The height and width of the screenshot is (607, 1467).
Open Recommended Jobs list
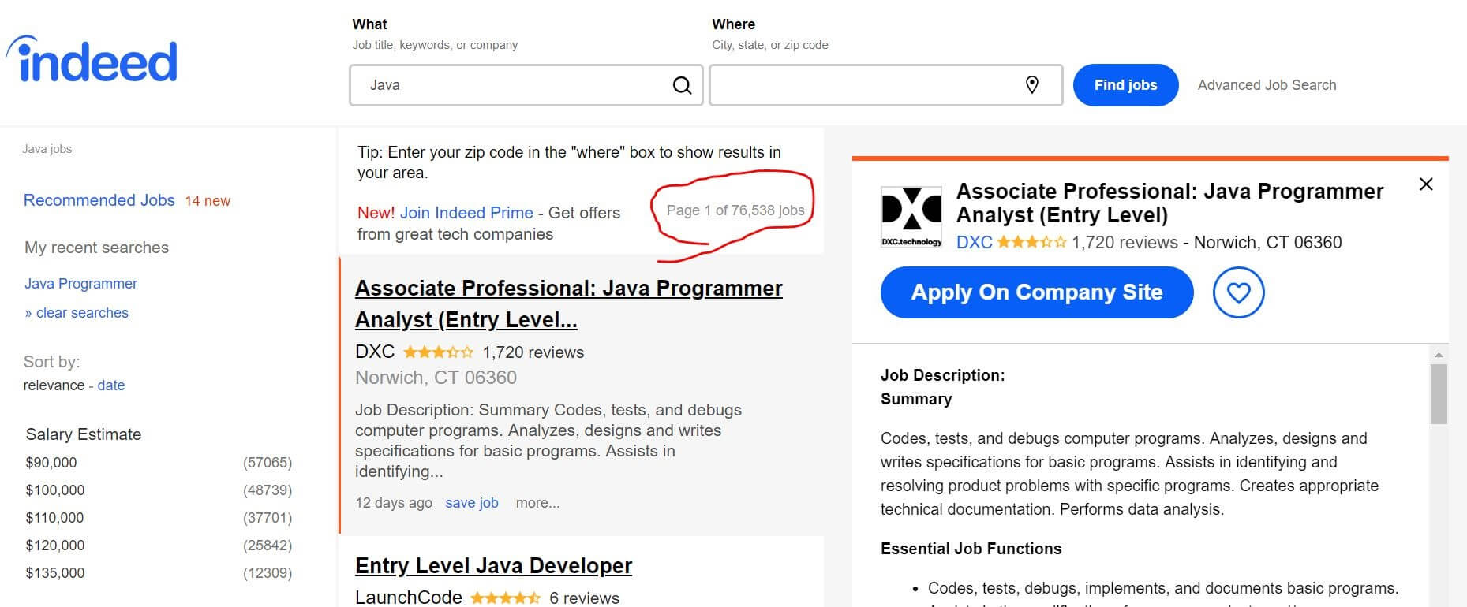pos(99,200)
